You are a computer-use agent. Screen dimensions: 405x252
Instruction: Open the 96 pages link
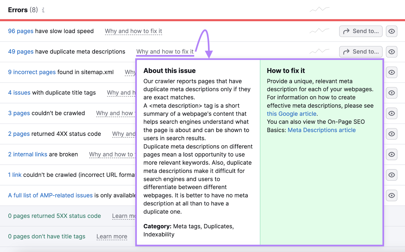pyautogui.click(x=21, y=31)
